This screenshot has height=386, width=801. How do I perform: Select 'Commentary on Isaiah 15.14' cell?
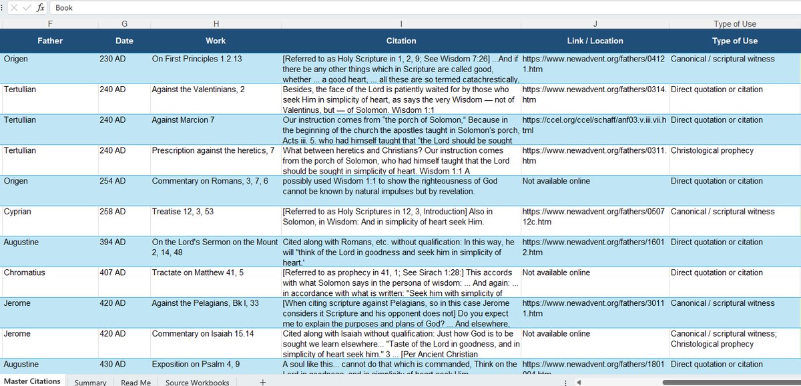215,343
